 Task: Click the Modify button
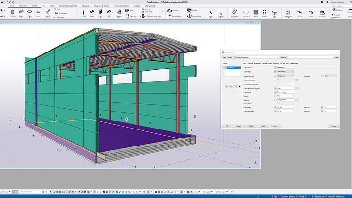coord(251,126)
